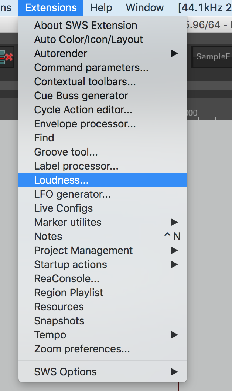Open Live Configs window

[x=63, y=208]
